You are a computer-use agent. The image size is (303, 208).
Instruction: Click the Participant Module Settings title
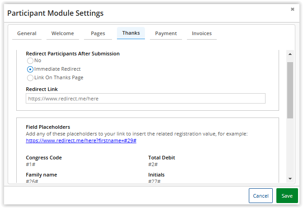55,13
